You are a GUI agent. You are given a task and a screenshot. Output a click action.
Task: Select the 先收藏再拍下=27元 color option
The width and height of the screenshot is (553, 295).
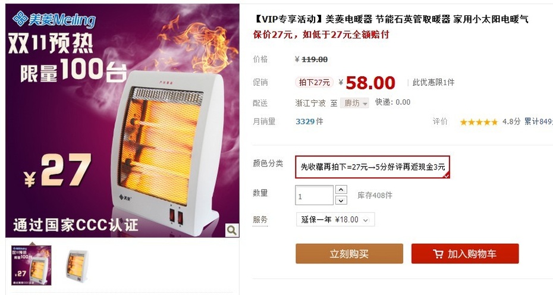(x=372, y=167)
